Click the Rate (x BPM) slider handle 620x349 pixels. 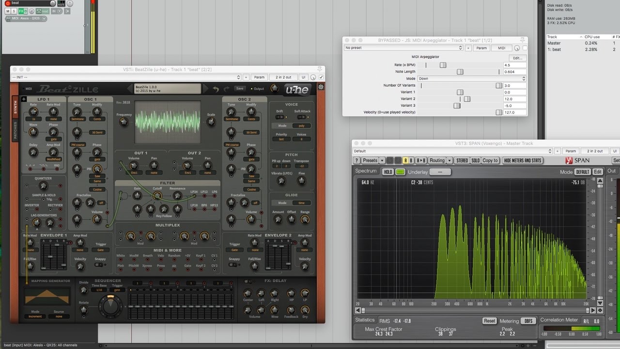pyautogui.click(x=443, y=65)
